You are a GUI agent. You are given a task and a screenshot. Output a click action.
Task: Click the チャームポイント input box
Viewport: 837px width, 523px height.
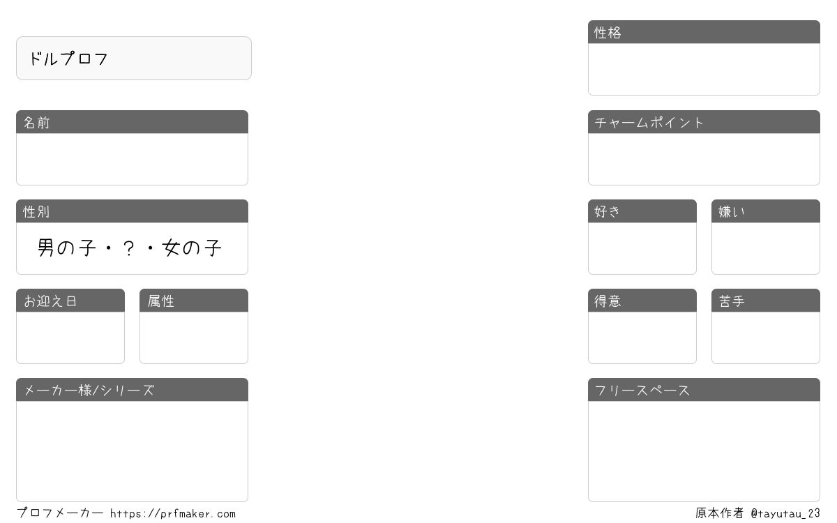704,159
